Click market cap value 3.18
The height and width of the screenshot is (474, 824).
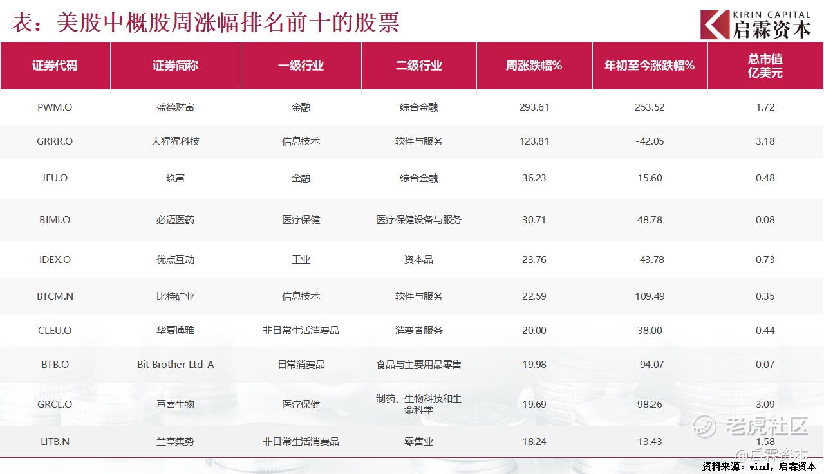(765, 141)
